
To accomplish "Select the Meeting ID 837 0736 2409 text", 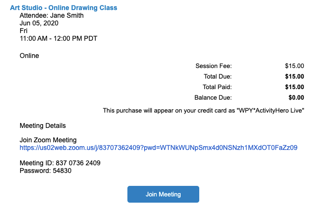I will click(x=60, y=163).
